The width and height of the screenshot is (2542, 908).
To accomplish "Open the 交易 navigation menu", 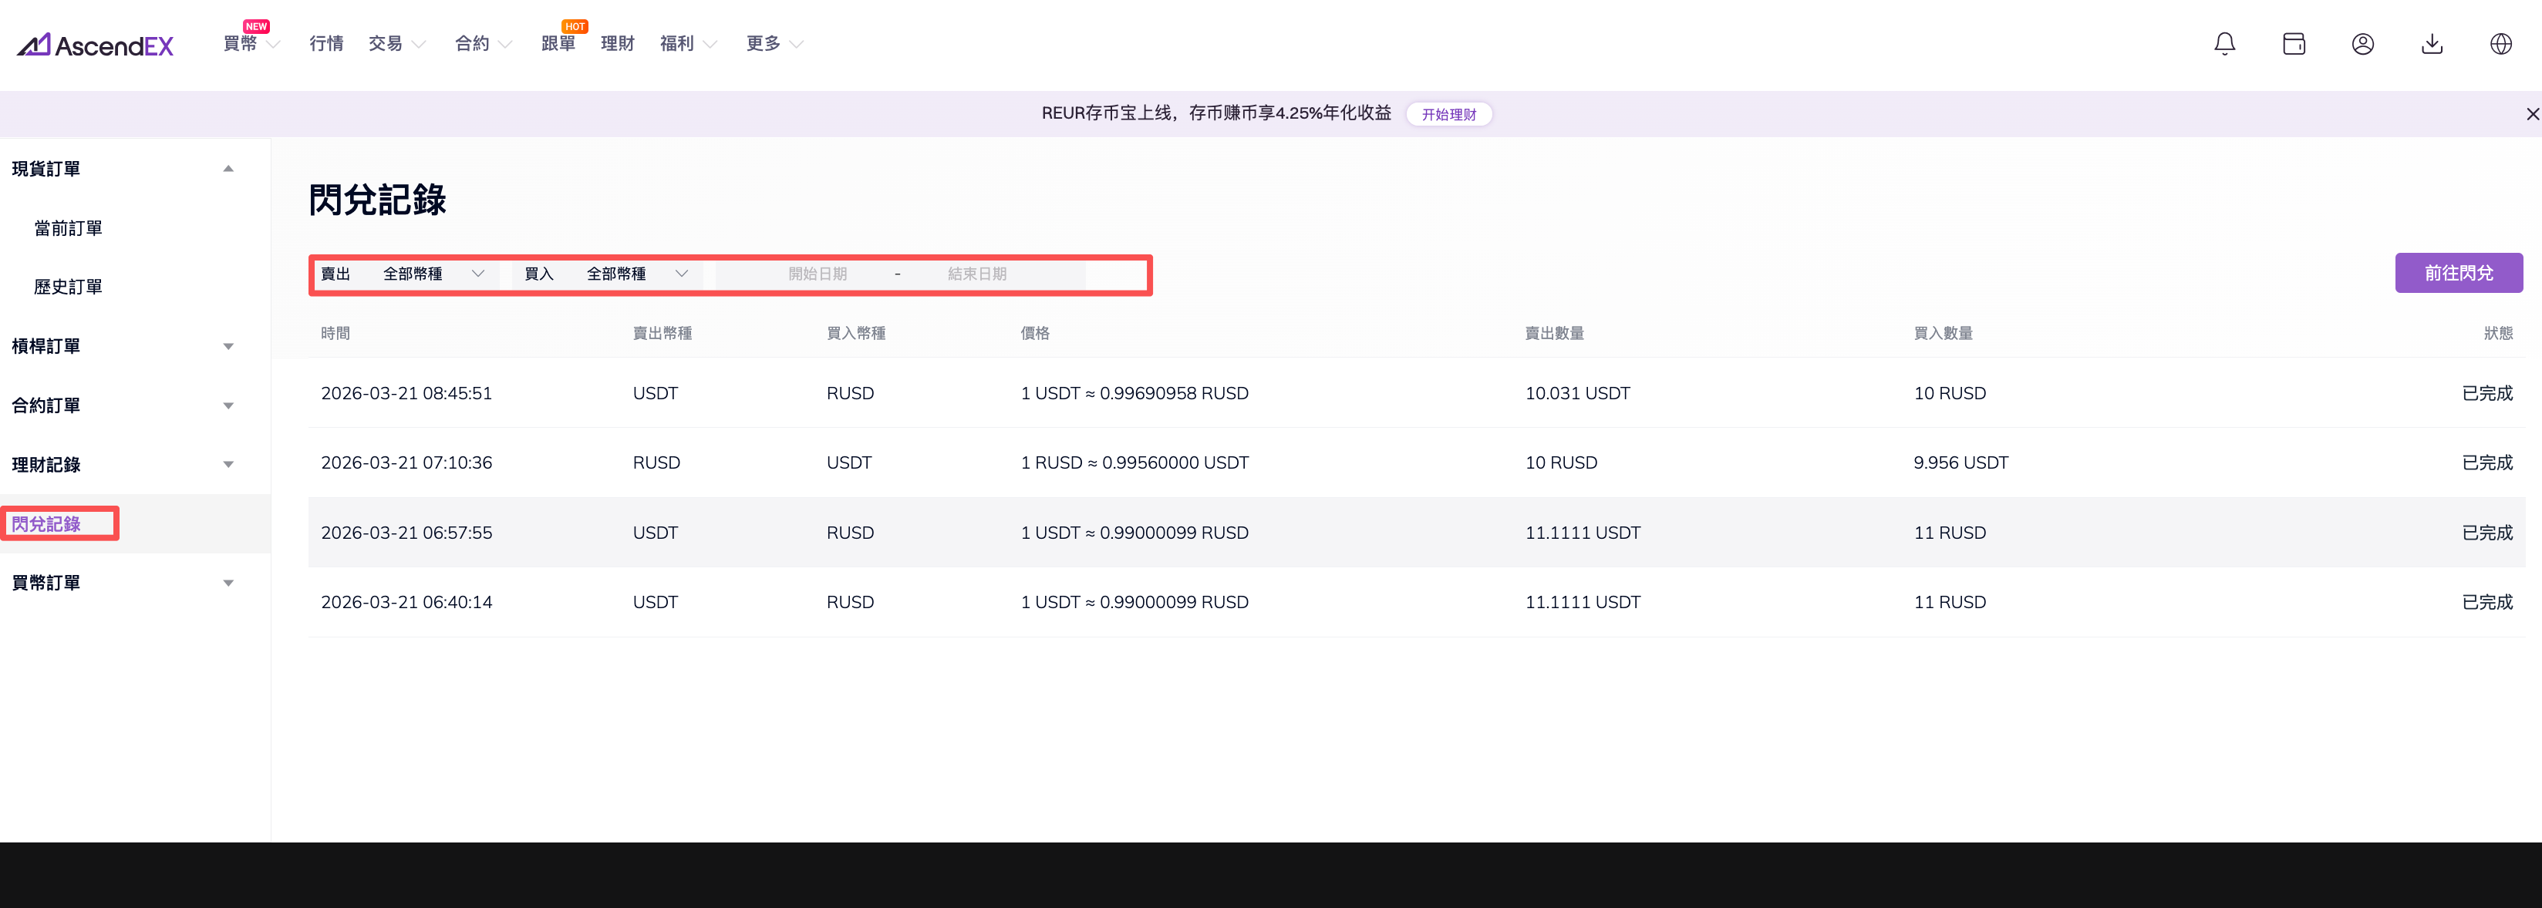I will coord(396,43).
